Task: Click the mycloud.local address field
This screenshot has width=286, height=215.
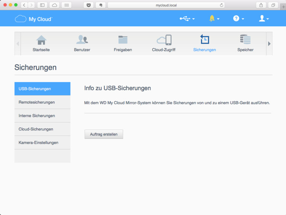Action: tap(166, 5)
